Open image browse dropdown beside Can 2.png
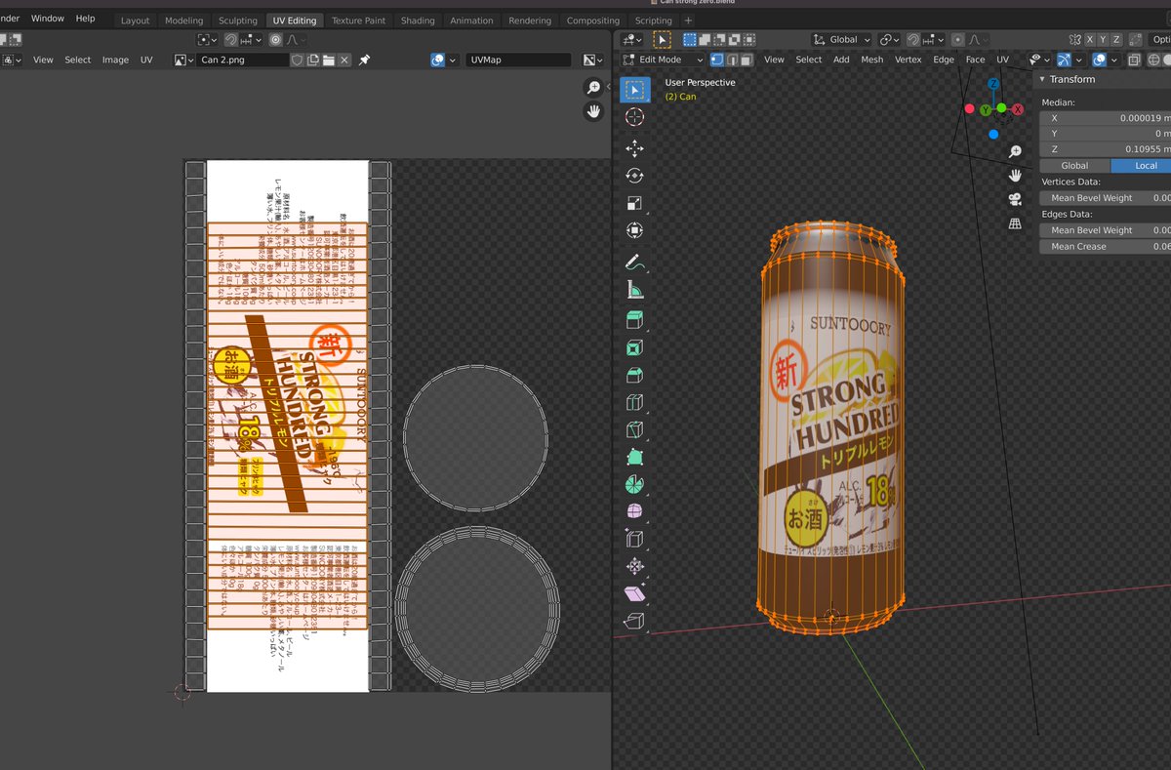 click(183, 60)
